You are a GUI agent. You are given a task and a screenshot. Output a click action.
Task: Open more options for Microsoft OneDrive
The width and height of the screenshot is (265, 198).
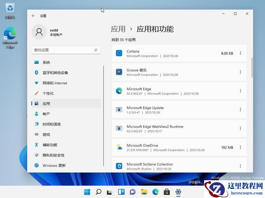(x=240, y=147)
